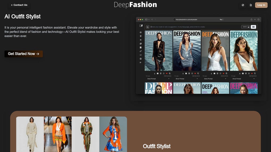
Task: Click the download icon under black dress cover
Action: (155, 73)
